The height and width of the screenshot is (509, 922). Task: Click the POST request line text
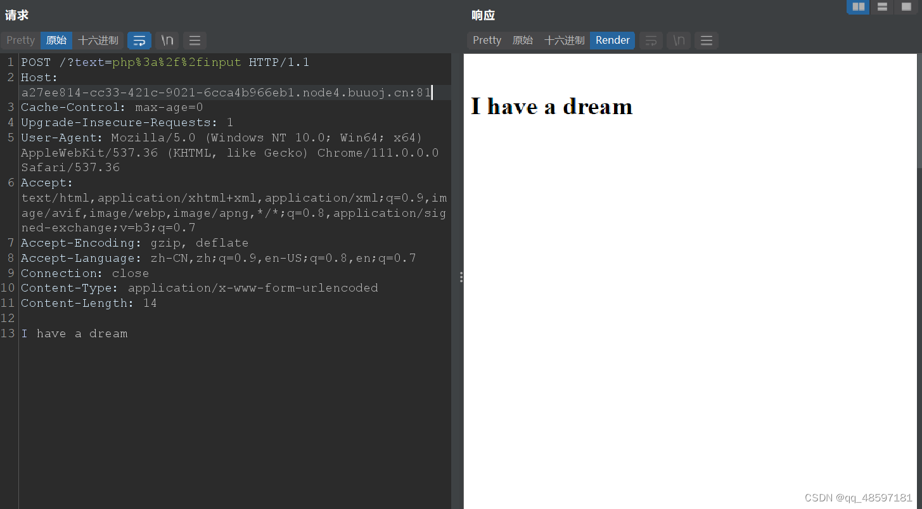pos(165,62)
